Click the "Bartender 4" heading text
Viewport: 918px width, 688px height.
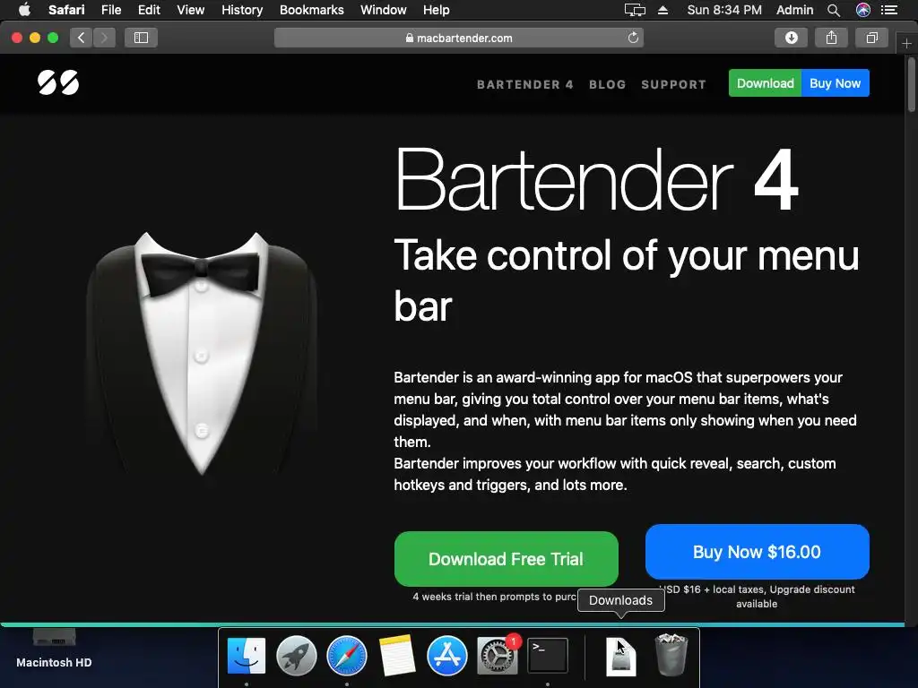(596, 179)
